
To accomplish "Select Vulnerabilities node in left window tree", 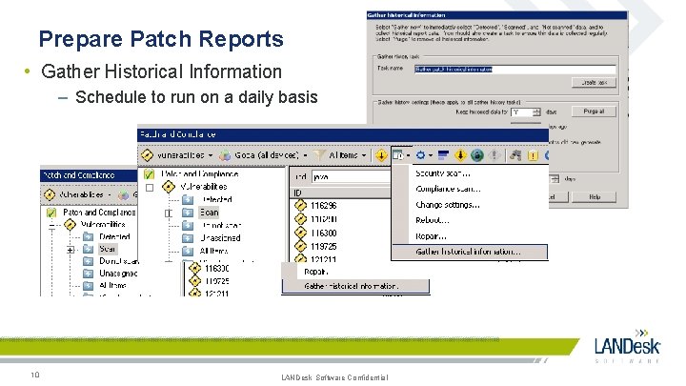I will (103, 225).
